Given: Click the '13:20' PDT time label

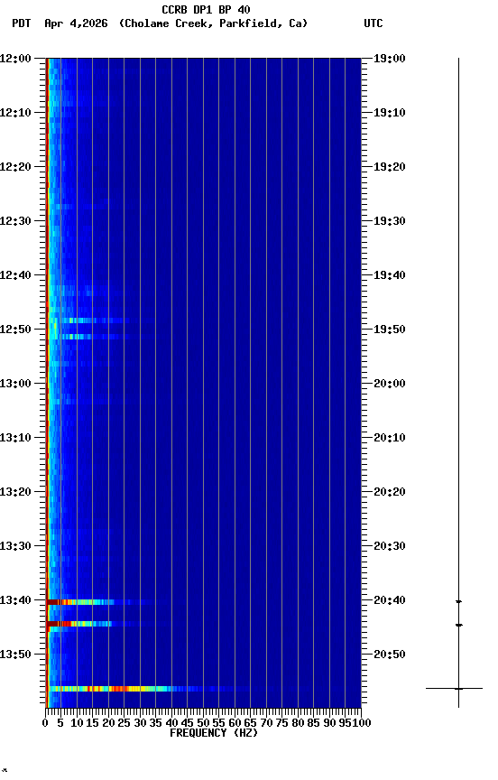Looking at the screenshot, I should (x=15, y=492).
